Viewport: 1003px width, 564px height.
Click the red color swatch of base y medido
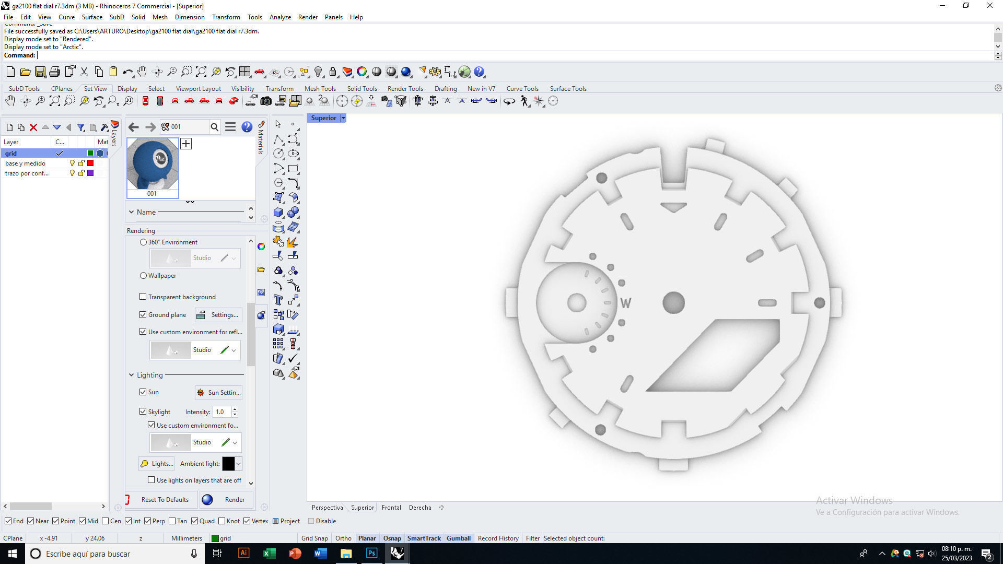[x=90, y=163]
